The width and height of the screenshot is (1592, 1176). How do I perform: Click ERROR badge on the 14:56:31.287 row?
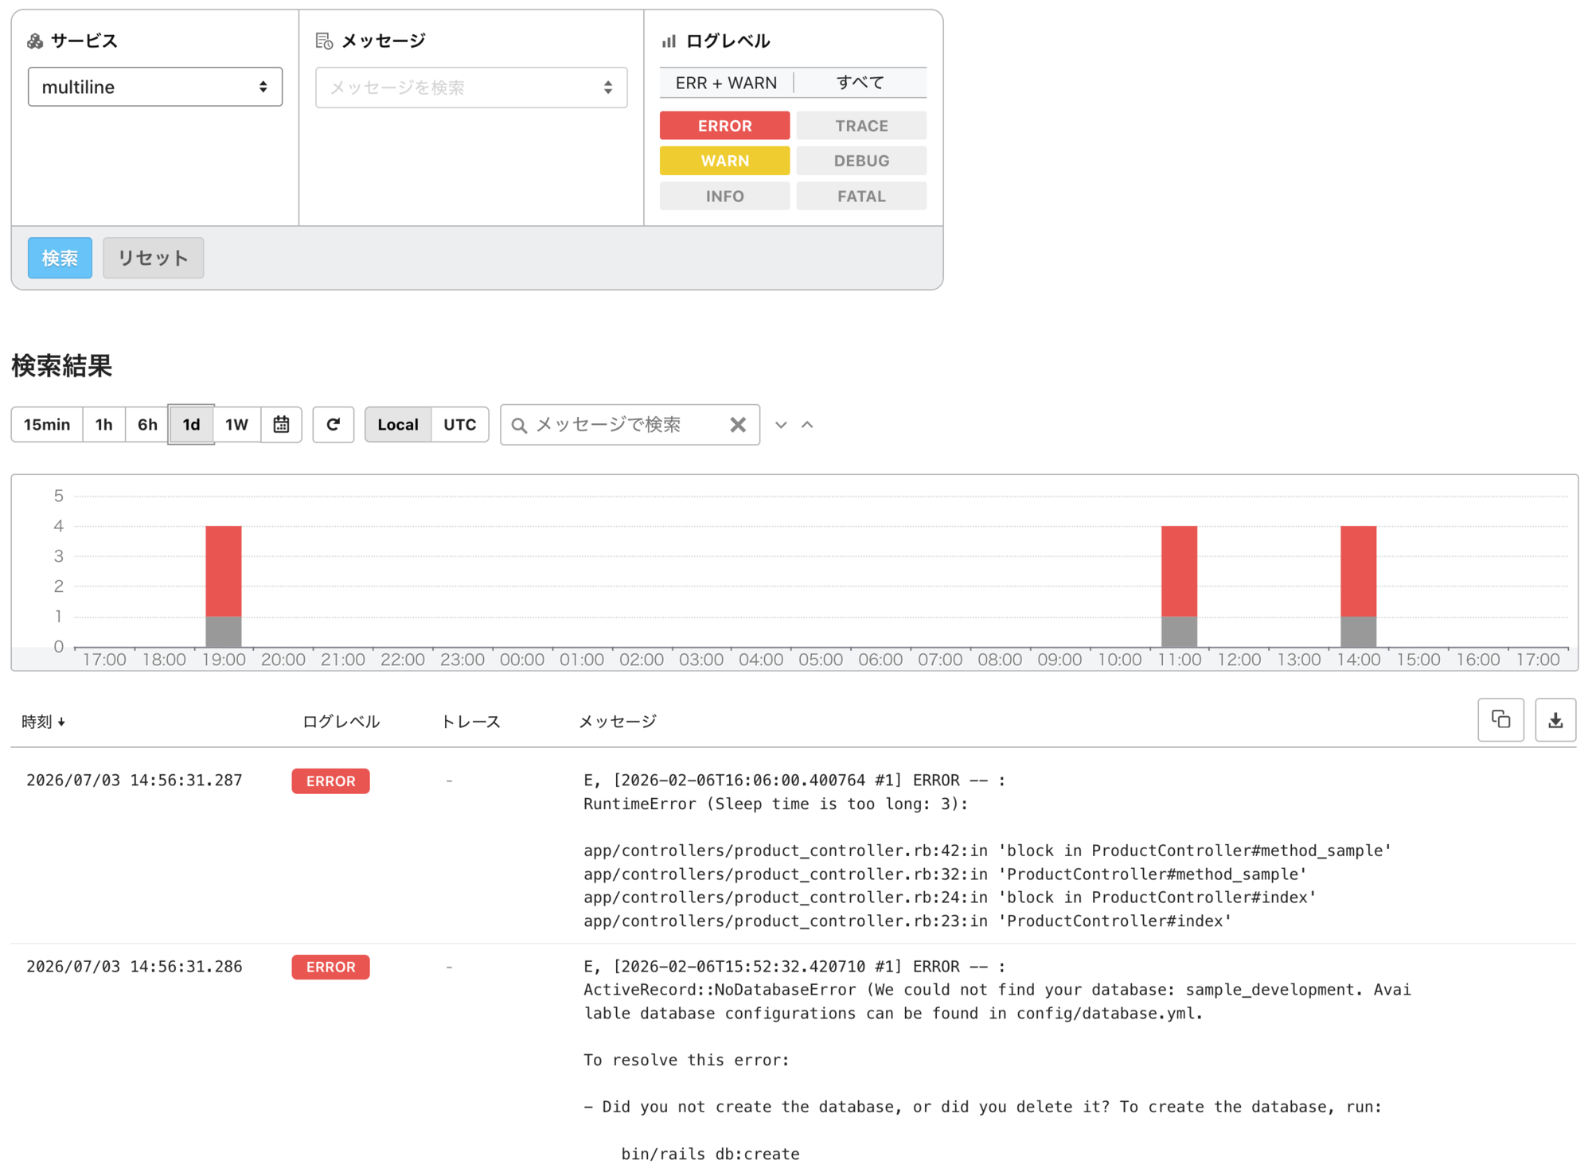[330, 781]
